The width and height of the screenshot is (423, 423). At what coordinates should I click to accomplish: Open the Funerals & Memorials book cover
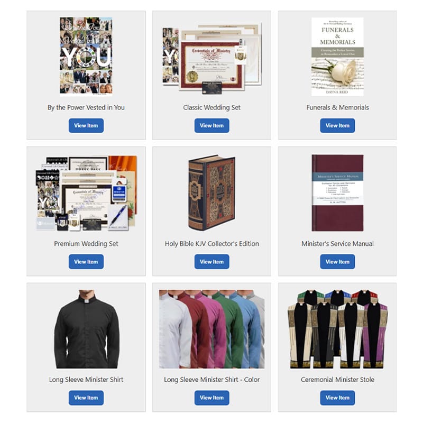click(337, 57)
